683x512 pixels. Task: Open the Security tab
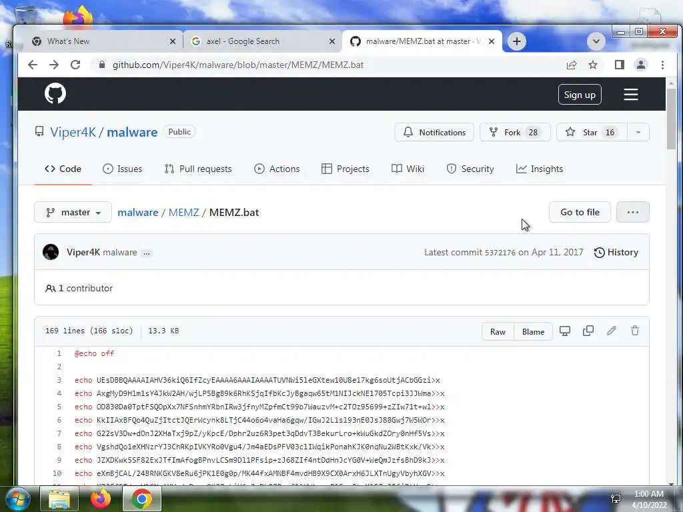[x=470, y=169]
